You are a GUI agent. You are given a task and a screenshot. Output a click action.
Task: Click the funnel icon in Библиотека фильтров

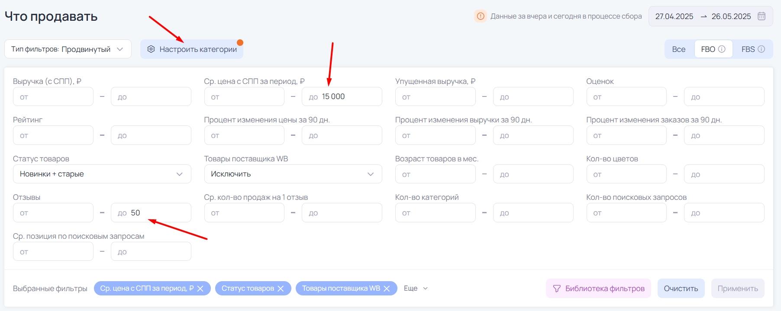pyautogui.click(x=557, y=289)
